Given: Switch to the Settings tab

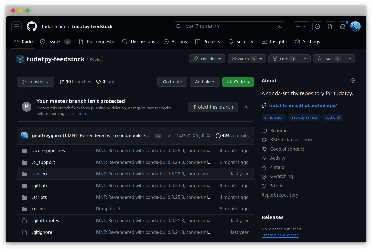Looking at the screenshot, I should pyautogui.click(x=308, y=42).
